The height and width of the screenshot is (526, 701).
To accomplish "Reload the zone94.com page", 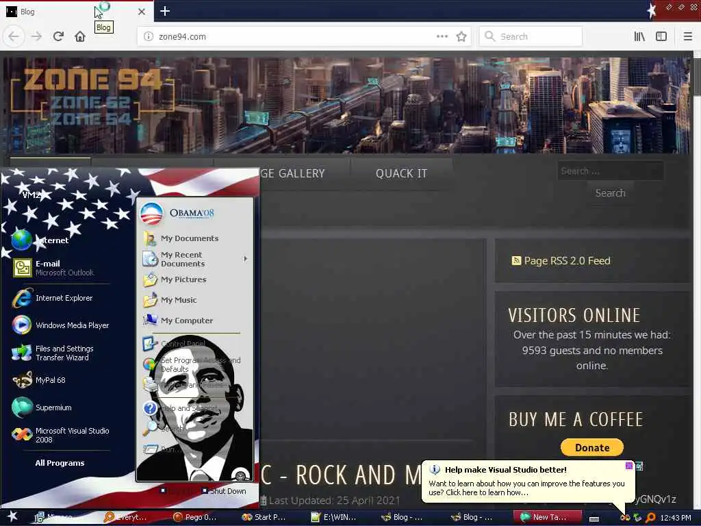I will [x=58, y=36].
